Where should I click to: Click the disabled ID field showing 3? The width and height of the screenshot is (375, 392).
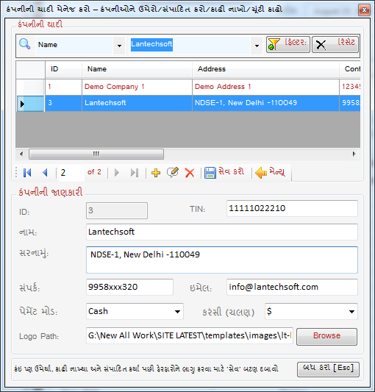(x=117, y=211)
